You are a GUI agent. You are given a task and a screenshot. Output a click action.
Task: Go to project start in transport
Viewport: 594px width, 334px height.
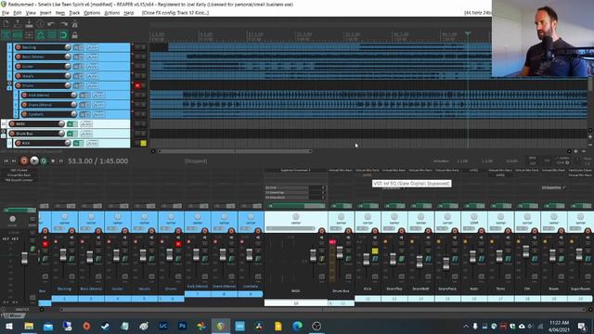[x=6, y=161]
